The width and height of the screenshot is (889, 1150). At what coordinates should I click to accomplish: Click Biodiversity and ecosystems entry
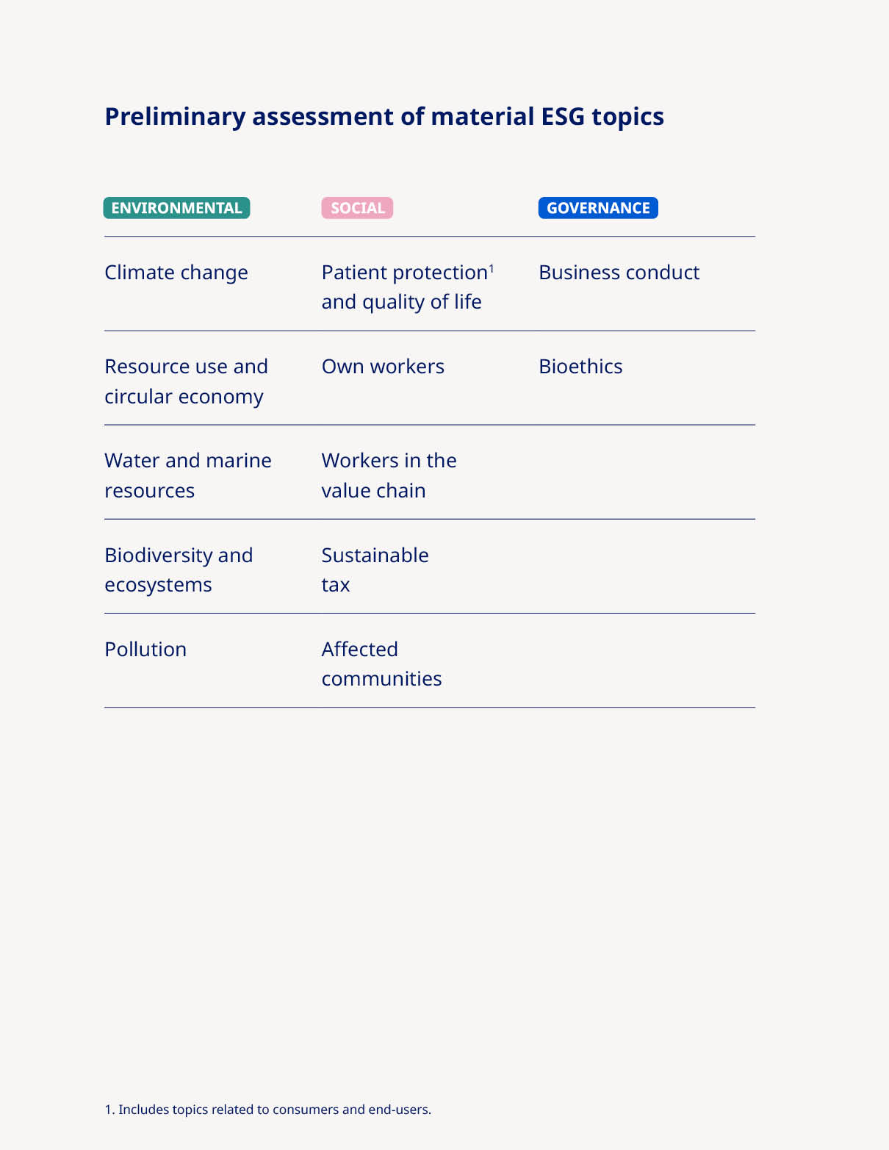point(179,569)
